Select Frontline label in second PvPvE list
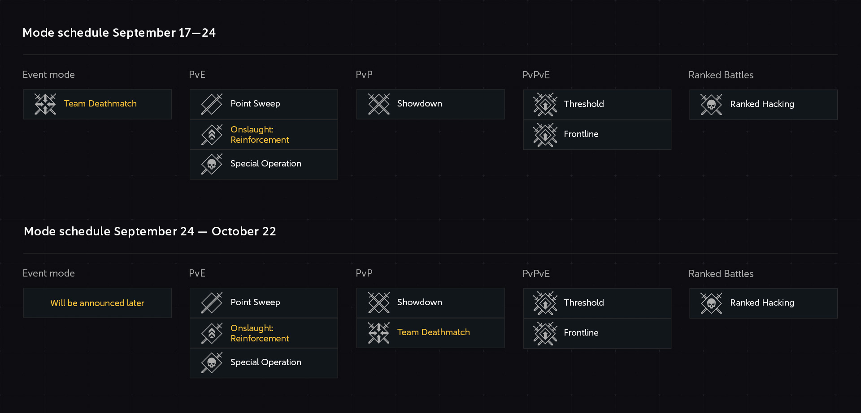The image size is (861, 413). [581, 332]
